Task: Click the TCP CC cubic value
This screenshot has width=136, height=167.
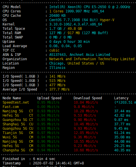Action: pos(54,50)
